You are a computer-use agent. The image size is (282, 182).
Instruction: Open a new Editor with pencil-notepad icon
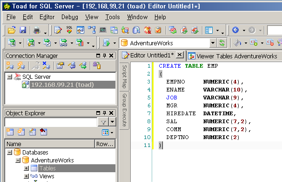click(x=58, y=30)
